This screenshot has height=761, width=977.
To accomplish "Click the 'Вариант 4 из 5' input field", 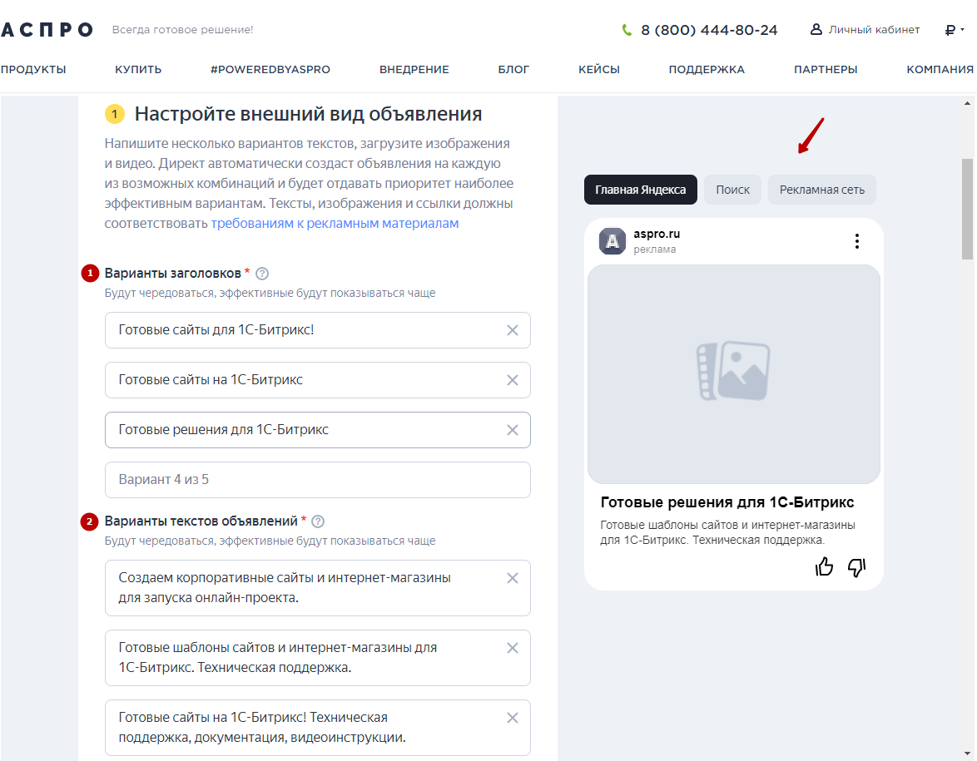I will pos(317,480).
